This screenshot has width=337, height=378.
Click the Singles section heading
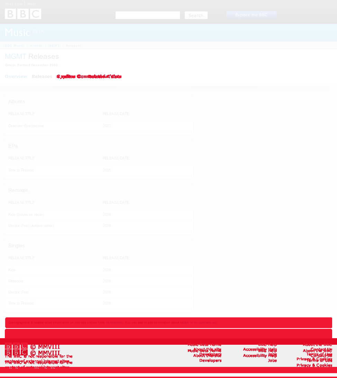coord(16,246)
